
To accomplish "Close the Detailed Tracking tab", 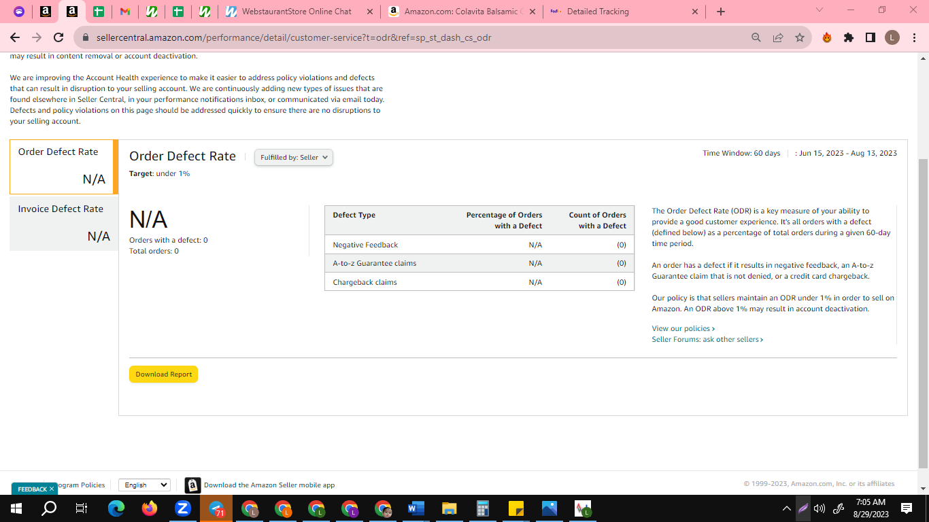I will pos(694,12).
